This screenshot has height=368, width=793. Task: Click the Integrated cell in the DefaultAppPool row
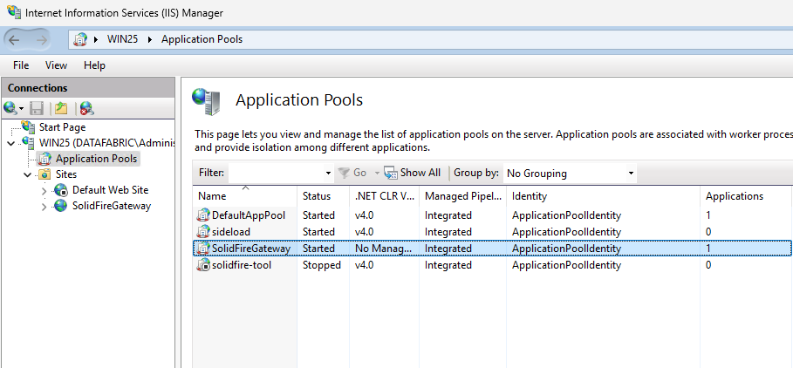click(448, 215)
